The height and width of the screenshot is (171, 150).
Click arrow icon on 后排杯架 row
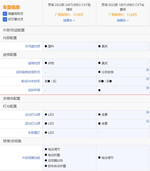(x=148, y=88)
